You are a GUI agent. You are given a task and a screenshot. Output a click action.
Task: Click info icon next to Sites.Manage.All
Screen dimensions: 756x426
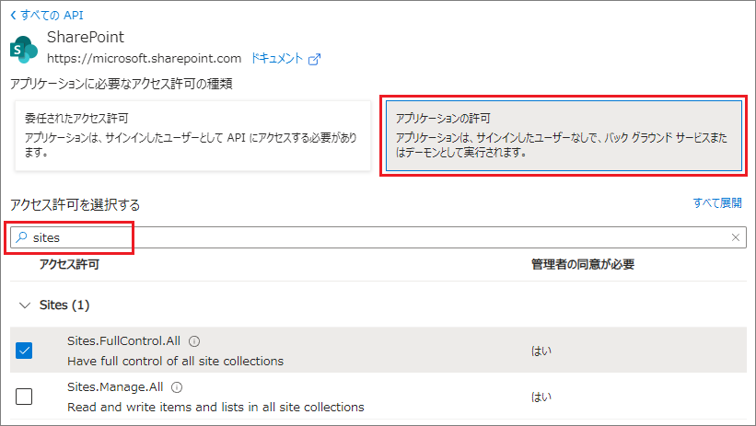(x=177, y=388)
